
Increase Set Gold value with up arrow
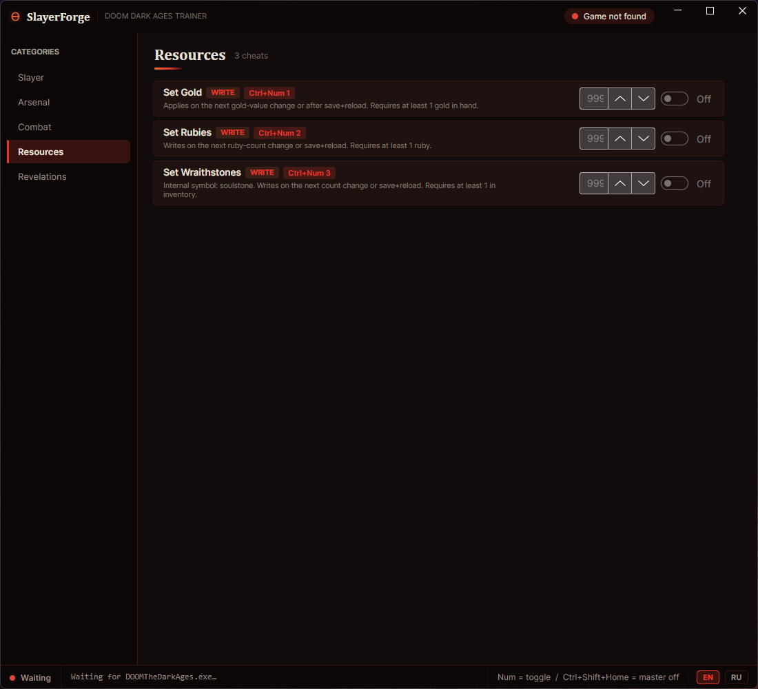coord(619,99)
